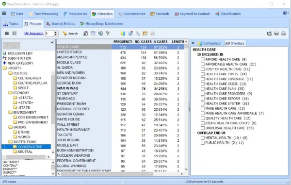Check MENTAL HEALTH (10 / 19)
Screen dimensions: 291x185
tap(203, 138)
